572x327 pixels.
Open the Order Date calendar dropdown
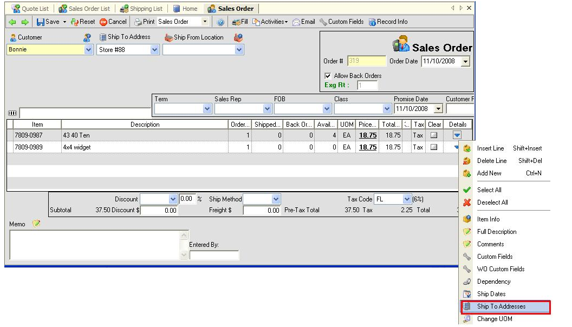click(x=465, y=62)
